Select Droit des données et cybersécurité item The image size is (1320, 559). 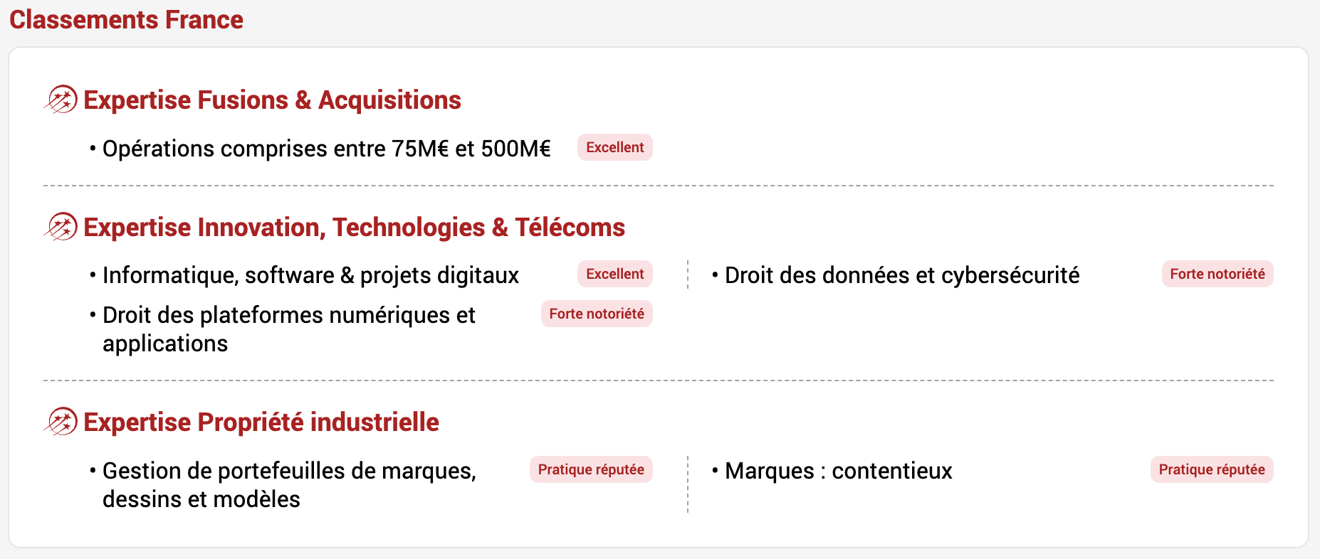[x=902, y=275]
